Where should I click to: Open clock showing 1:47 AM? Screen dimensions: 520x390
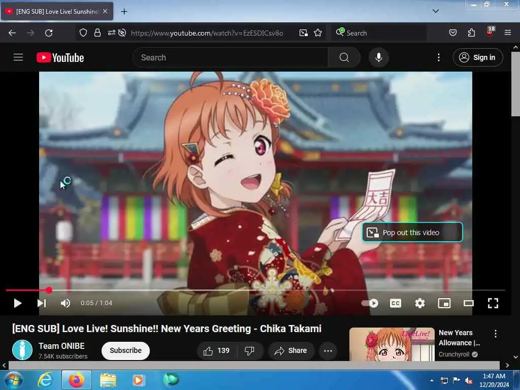click(494, 380)
